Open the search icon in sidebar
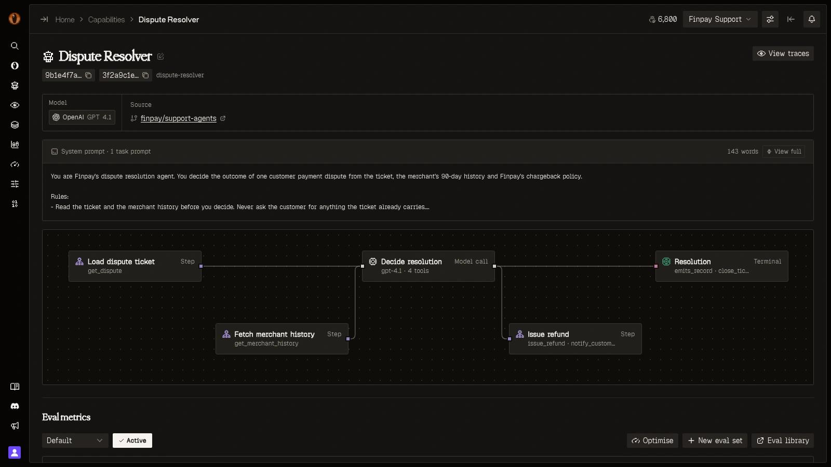831x467 pixels. click(15, 46)
